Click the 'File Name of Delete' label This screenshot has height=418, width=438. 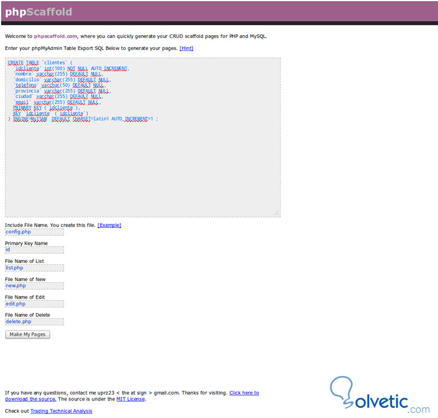(x=27, y=315)
